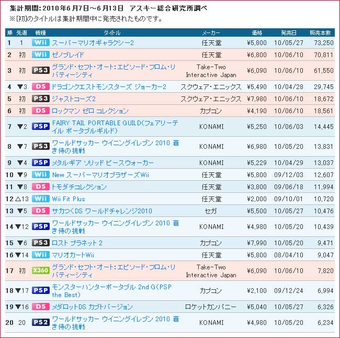340x338 pixels.
Task: Open the モンスターハンターポータブル 2nd G link
Action: pyautogui.click(x=111, y=291)
